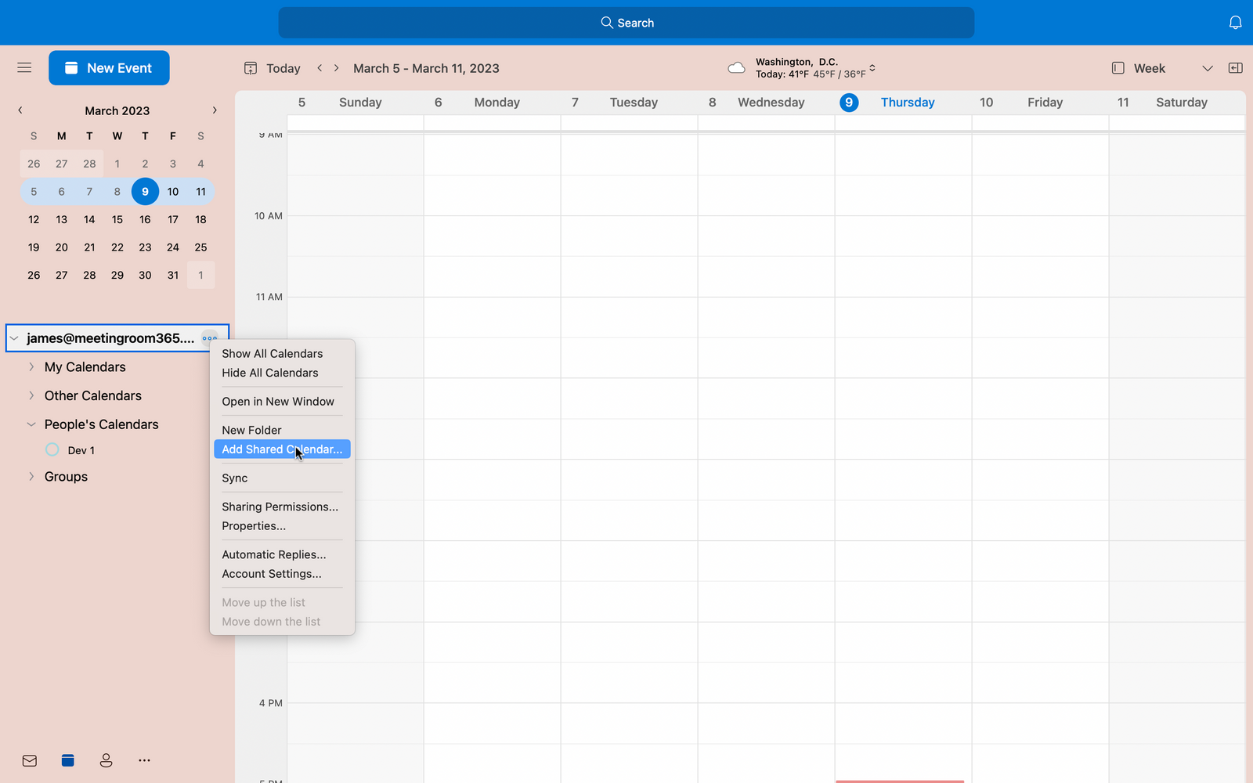1253x783 pixels.
Task: Click the more apps ellipsis at bottom left
Action: click(x=144, y=760)
